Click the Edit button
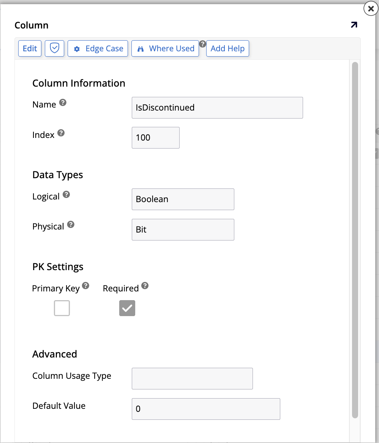The height and width of the screenshot is (443, 379). (30, 48)
